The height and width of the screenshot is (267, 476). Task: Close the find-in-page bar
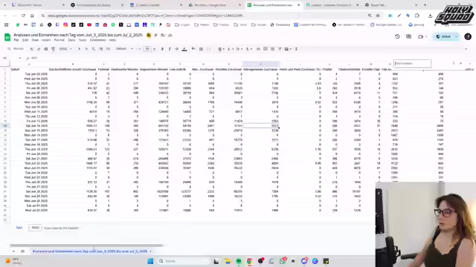pyautogui.click(x=460, y=63)
